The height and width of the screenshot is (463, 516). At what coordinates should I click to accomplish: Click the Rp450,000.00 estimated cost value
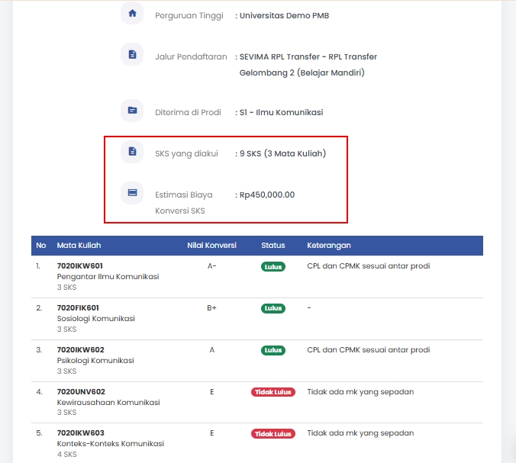pyautogui.click(x=267, y=195)
